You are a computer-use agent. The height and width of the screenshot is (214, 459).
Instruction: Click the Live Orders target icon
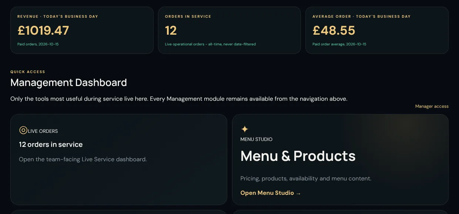(x=23, y=130)
